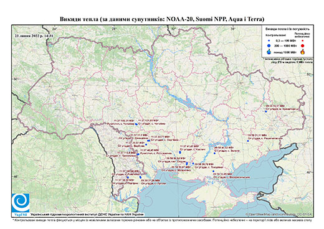Click the 'понад 1000 МВт' legend text
Viewport: 324px width, 229px height.
tap(285, 52)
